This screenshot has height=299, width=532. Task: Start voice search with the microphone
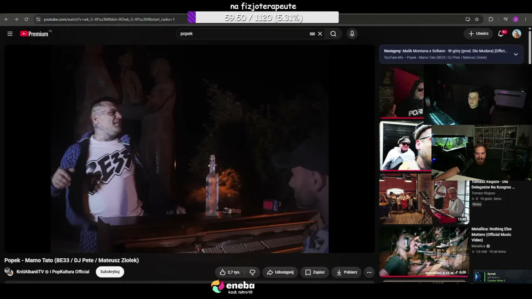(352, 34)
